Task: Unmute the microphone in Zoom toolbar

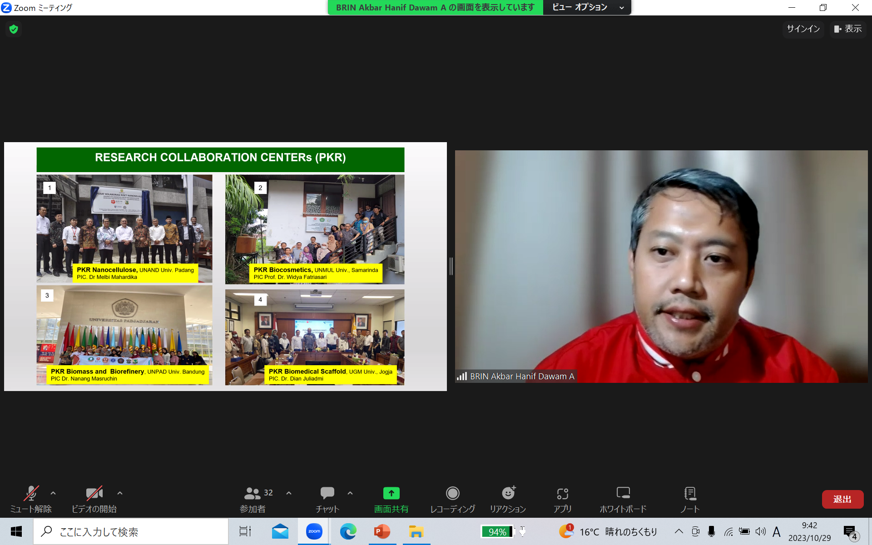Action: (31, 499)
